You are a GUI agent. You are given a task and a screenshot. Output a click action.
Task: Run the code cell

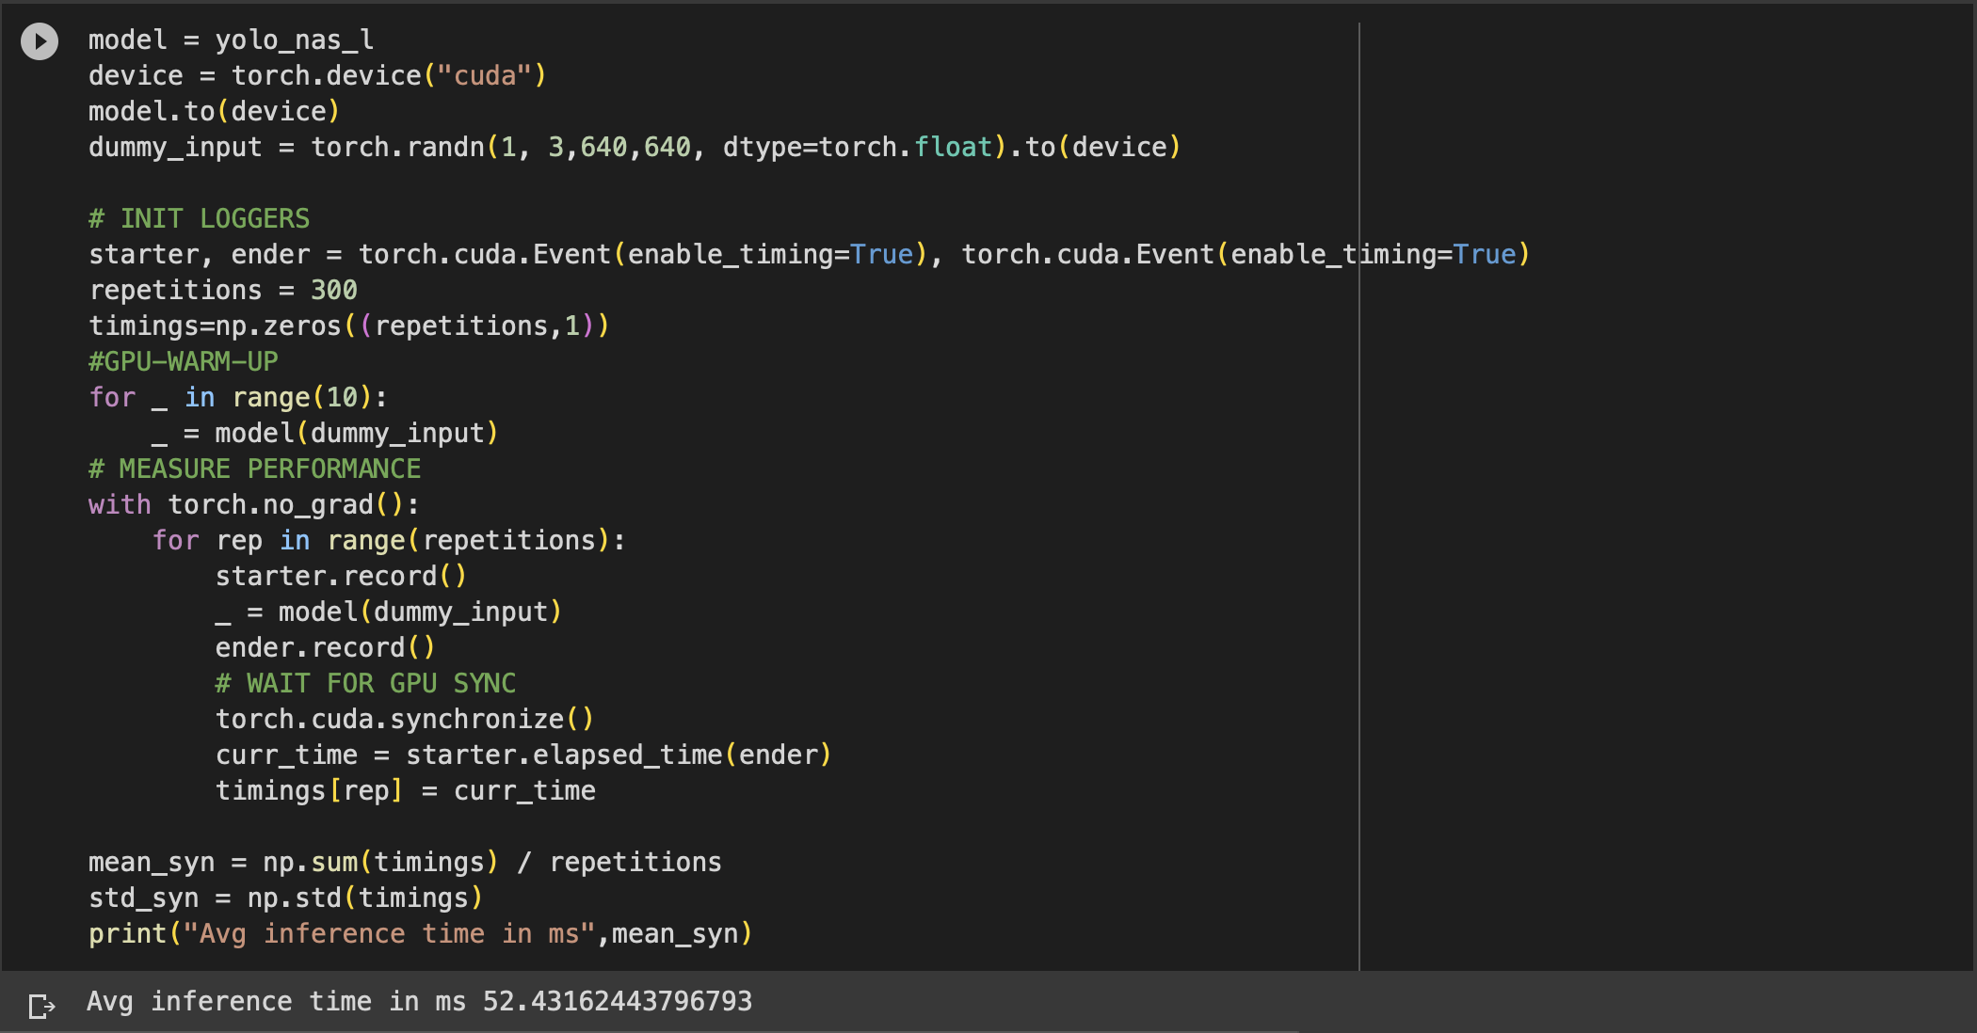[39, 40]
